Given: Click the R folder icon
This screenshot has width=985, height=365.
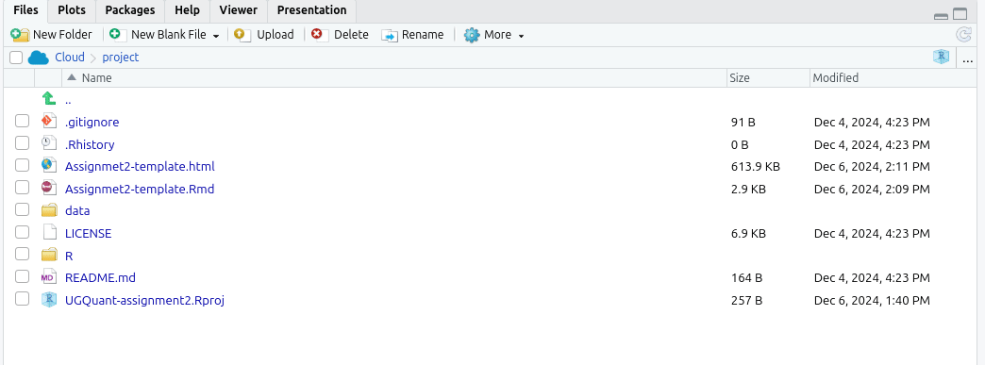Looking at the screenshot, I should (x=49, y=255).
